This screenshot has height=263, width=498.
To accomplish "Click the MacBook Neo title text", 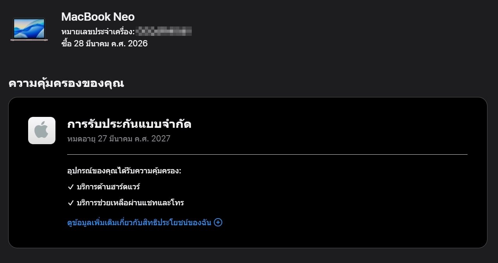I will (98, 17).
